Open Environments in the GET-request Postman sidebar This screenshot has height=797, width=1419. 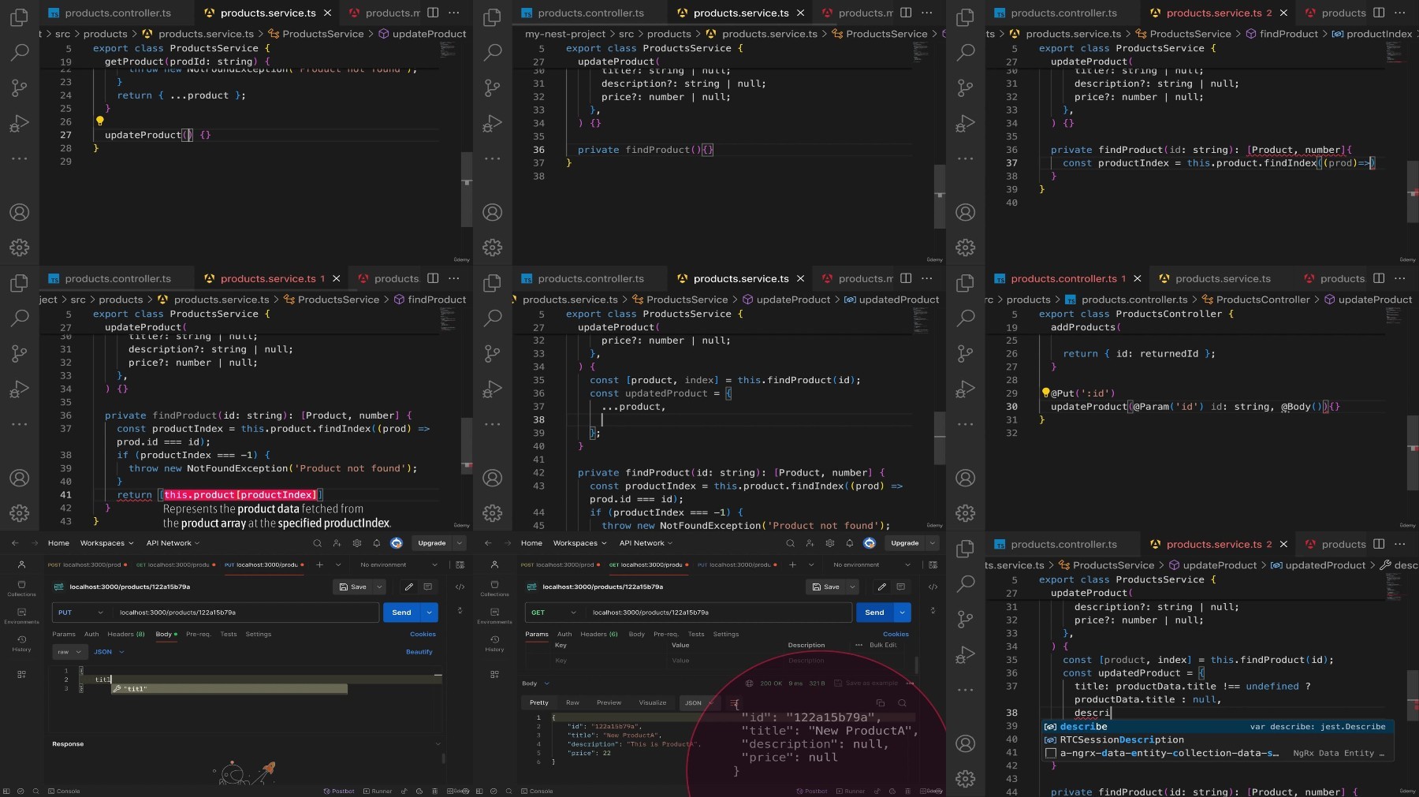click(494, 616)
